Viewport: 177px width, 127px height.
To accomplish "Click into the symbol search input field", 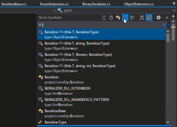I will 102,25.
